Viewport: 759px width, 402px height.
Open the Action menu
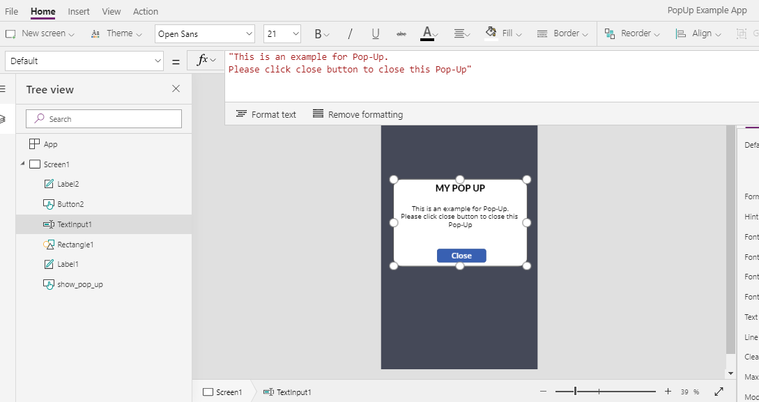coord(145,11)
